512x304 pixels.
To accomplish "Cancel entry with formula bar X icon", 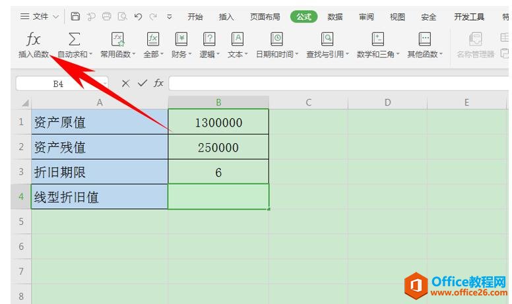I will tap(125, 84).
